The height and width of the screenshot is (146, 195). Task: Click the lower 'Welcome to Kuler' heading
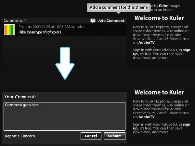(x=159, y=92)
